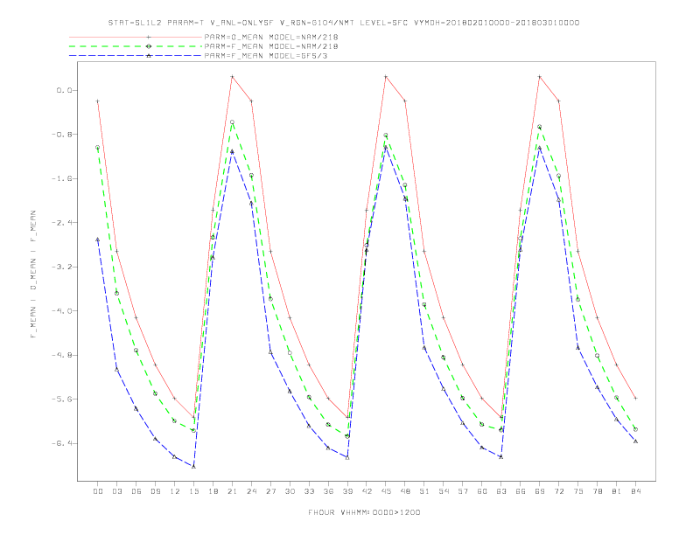Click x-axis tick label 27
Viewport: 693px width, 535px height.
click(270, 491)
